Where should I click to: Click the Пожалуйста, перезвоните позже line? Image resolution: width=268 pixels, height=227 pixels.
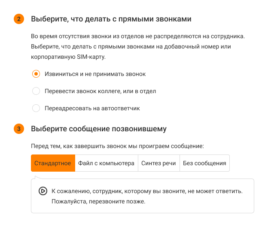click(98, 201)
